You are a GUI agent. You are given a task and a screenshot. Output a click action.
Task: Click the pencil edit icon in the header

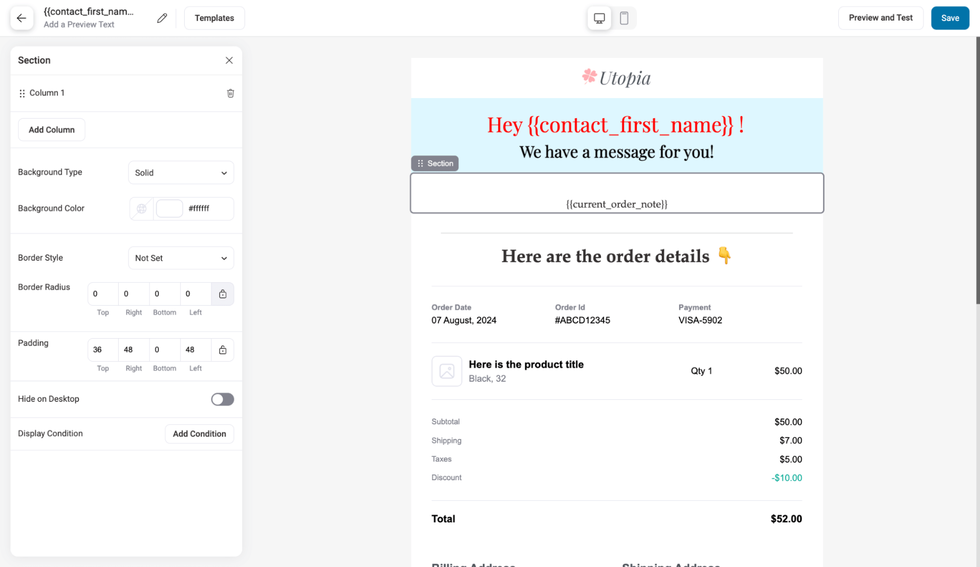pyautogui.click(x=161, y=18)
